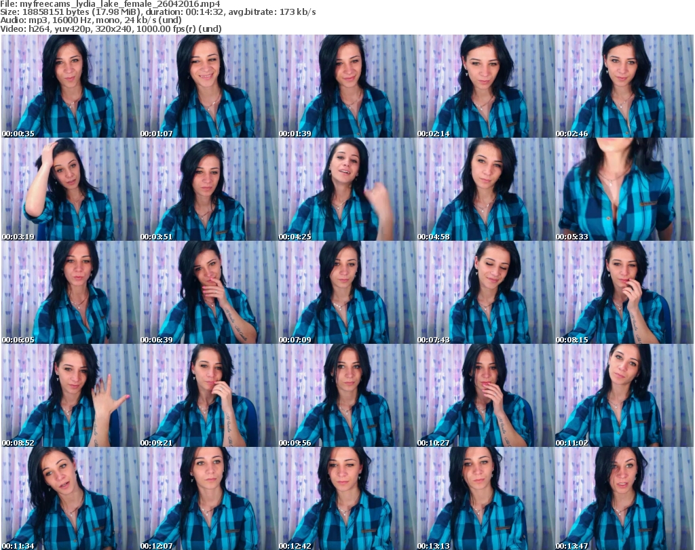
Task: Select the thumbnail stamped 00:09:21
Action: 209,395
